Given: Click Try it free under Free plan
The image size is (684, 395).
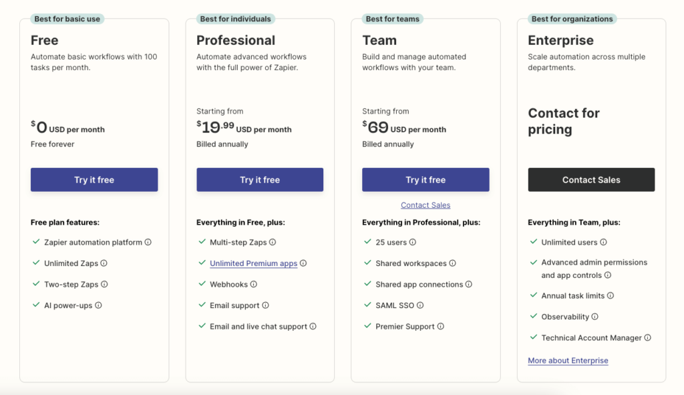Looking at the screenshot, I should point(94,180).
